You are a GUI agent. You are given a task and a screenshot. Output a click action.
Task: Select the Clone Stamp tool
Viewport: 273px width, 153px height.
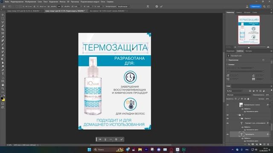pos(3,48)
